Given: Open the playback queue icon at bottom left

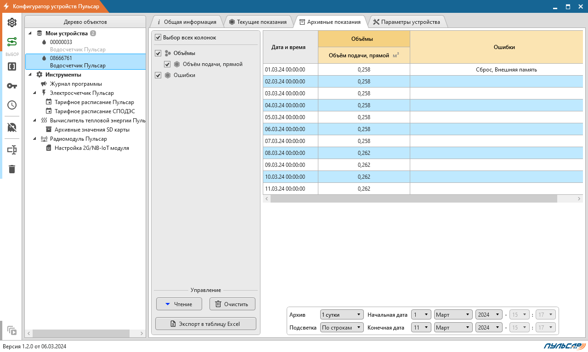Looking at the screenshot, I should pos(12,330).
